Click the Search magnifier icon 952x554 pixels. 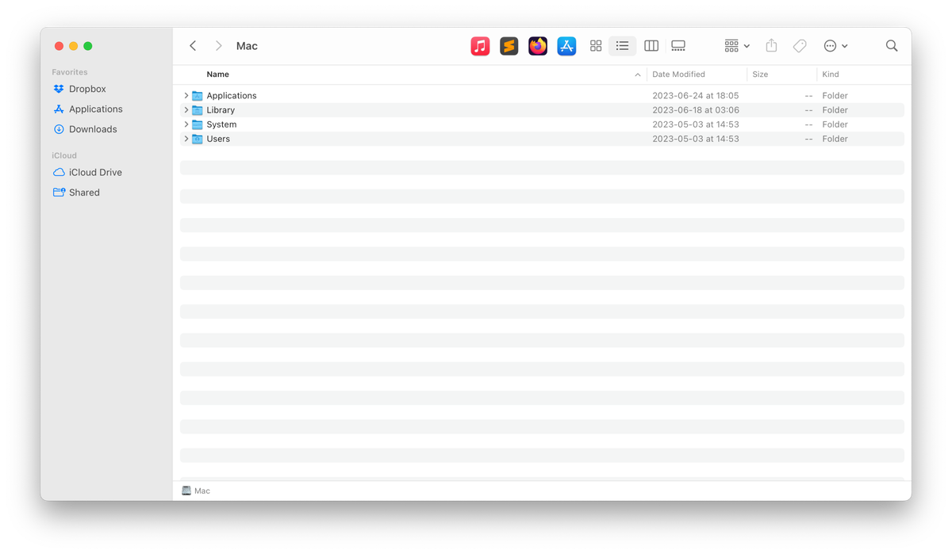(892, 46)
